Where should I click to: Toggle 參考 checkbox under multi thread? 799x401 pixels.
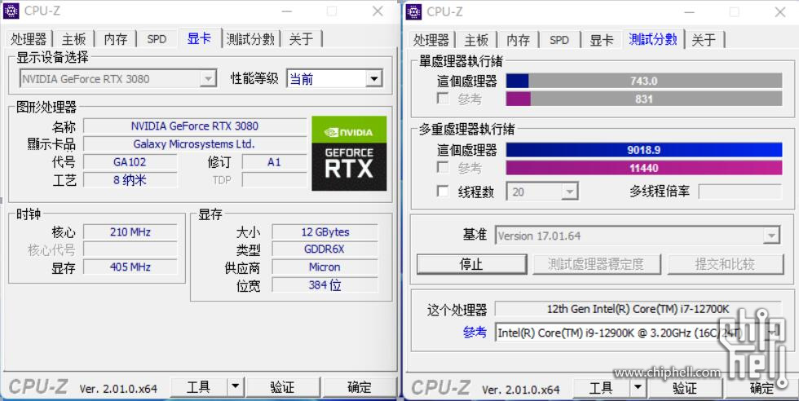click(x=444, y=168)
